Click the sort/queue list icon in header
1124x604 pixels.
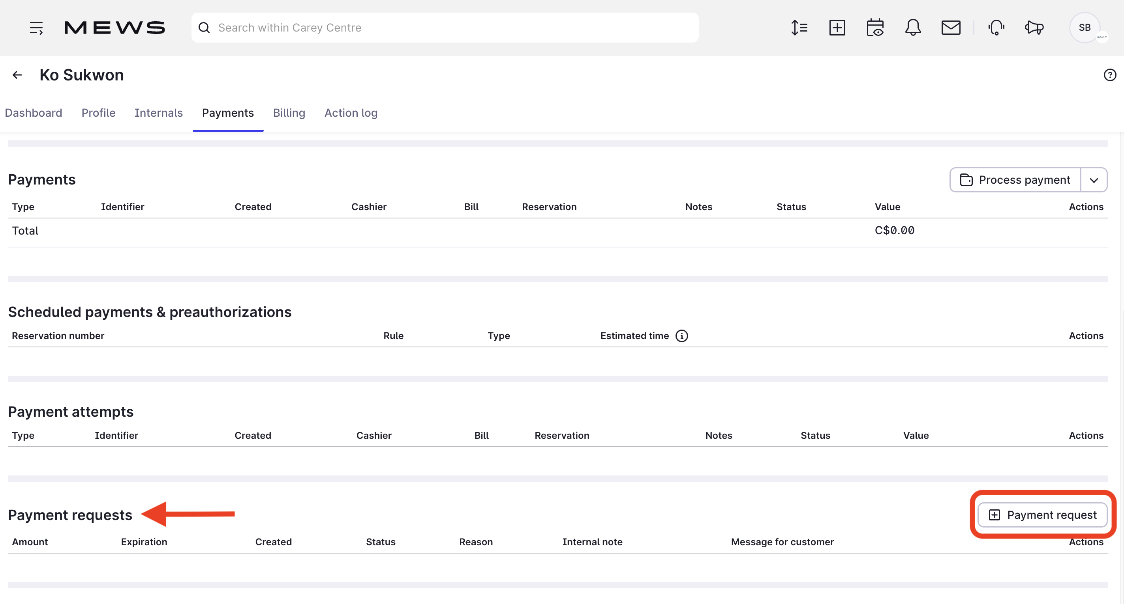pos(799,28)
